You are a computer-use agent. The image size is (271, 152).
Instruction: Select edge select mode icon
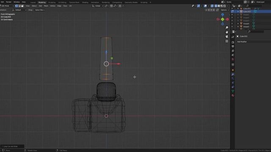point(19,6)
